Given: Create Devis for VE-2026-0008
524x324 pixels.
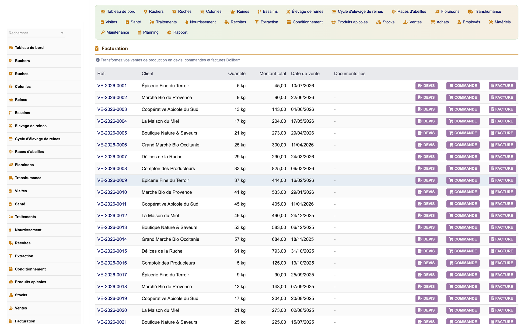Looking at the screenshot, I should pos(426,169).
